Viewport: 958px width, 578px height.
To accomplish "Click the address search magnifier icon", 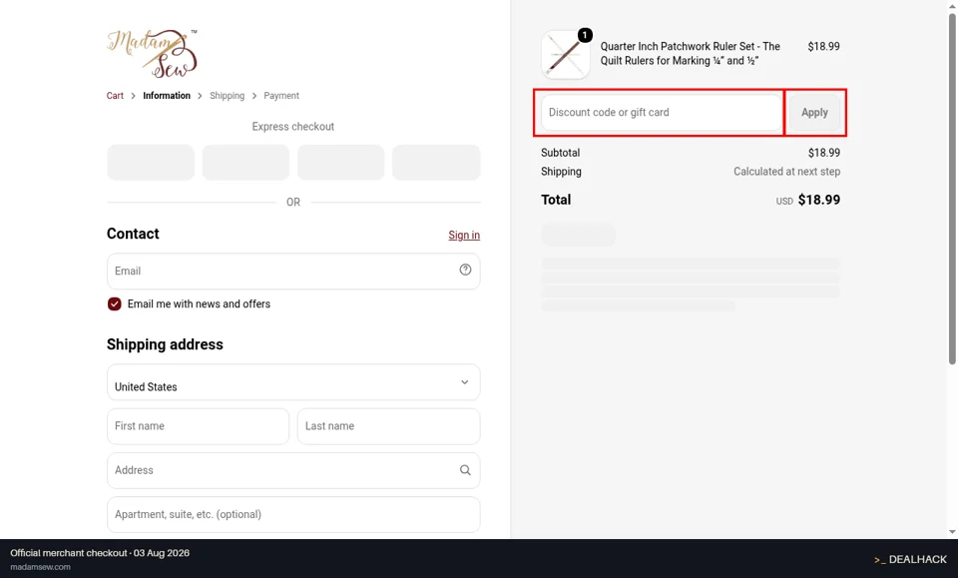I will (x=465, y=470).
